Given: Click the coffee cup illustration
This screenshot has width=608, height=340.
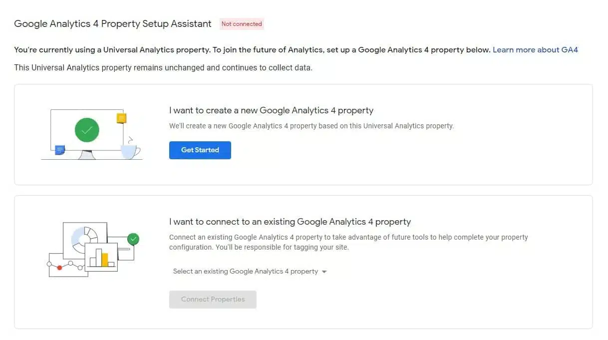Looking at the screenshot, I should (x=130, y=151).
